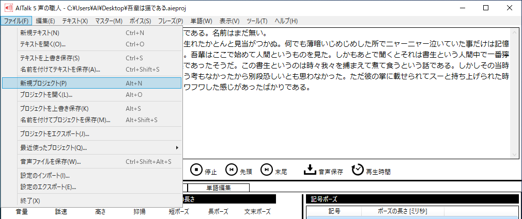Select 新規プロジェクト(P) menu entry
Image resolution: width=522 pixels, height=219 pixels.
point(91,83)
